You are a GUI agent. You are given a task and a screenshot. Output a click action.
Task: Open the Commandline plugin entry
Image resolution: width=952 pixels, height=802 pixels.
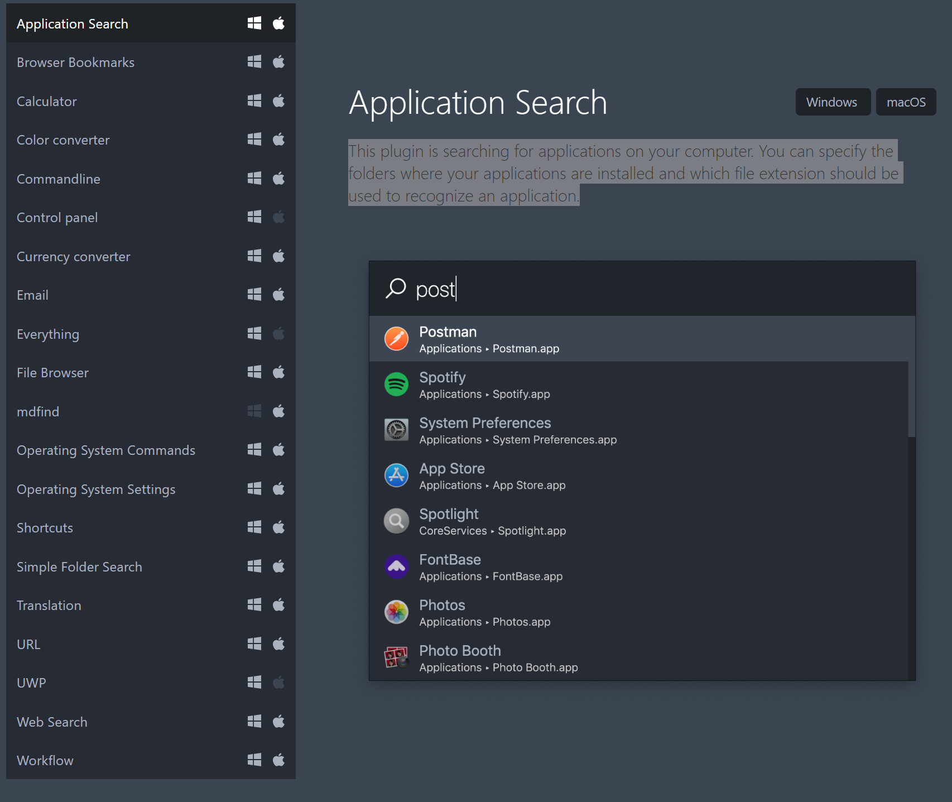[151, 179]
